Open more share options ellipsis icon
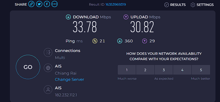This screenshot has height=102, width=220. pos(55,4)
